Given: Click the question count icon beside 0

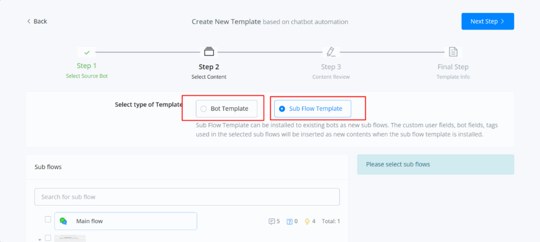Looking at the screenshot, I should tap(289, 221).
